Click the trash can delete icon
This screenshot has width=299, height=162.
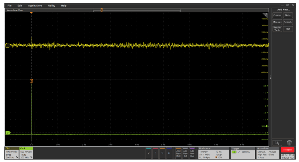[x=289, y=143]
